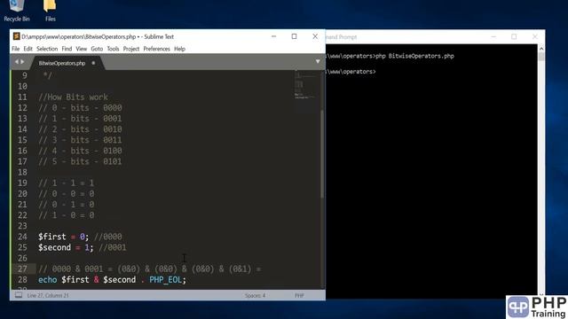Open the Tools menu

[113, 49]
